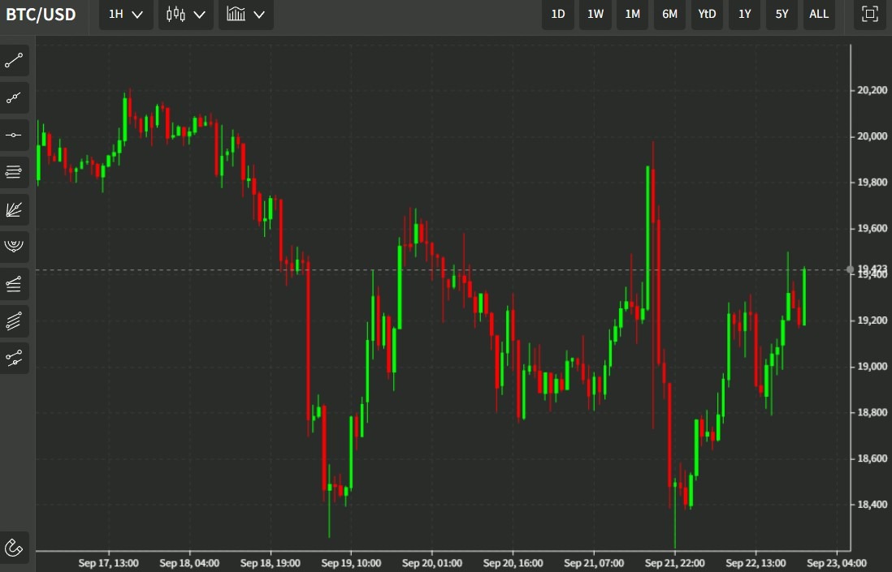The image size is (892, 572).
Task: Set chart range to 1D
Action: [558, 15]
